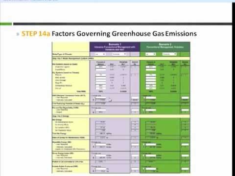235x176 pixels.
Task: Click Scenario 2 Digestible Energy user-reported field
Action: [x=151, y=145]
